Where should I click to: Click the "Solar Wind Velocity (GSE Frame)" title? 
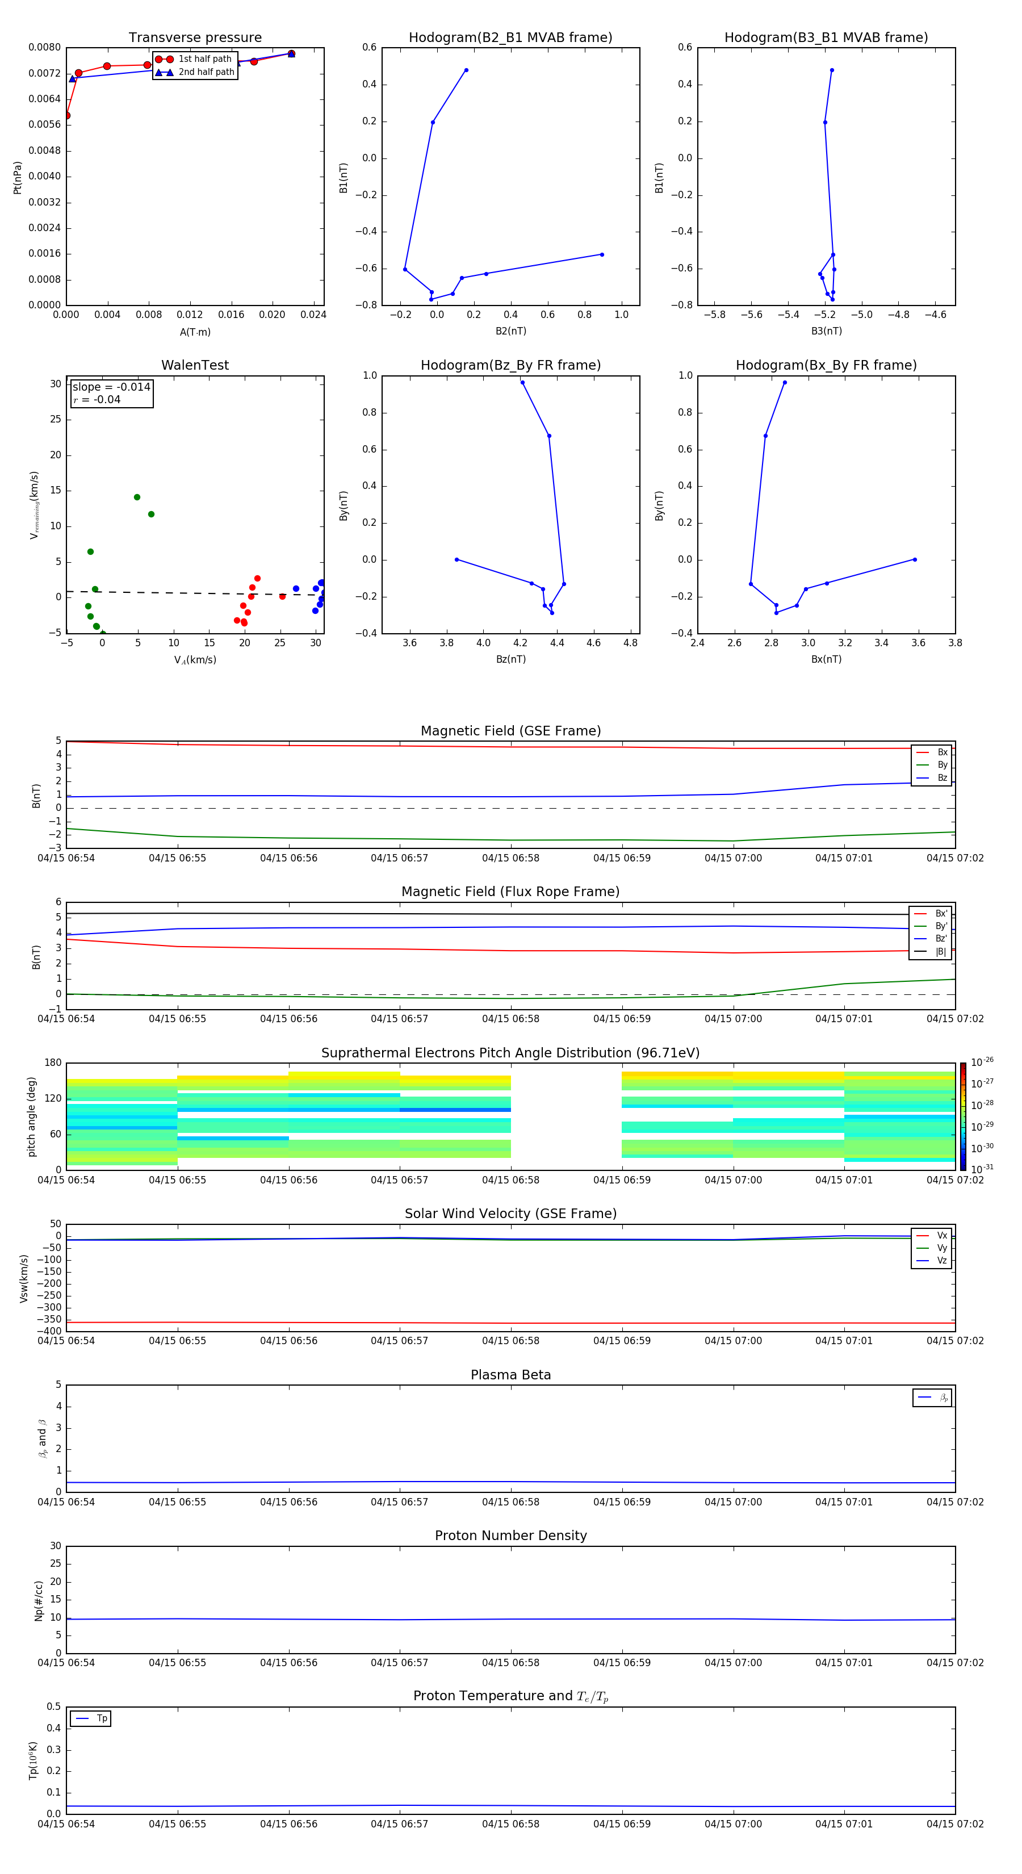510,1214
